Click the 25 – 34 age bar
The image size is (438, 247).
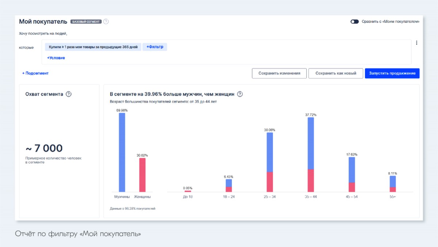point(270,162)
